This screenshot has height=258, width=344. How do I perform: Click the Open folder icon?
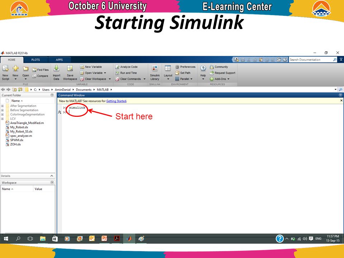click(26, 69)
